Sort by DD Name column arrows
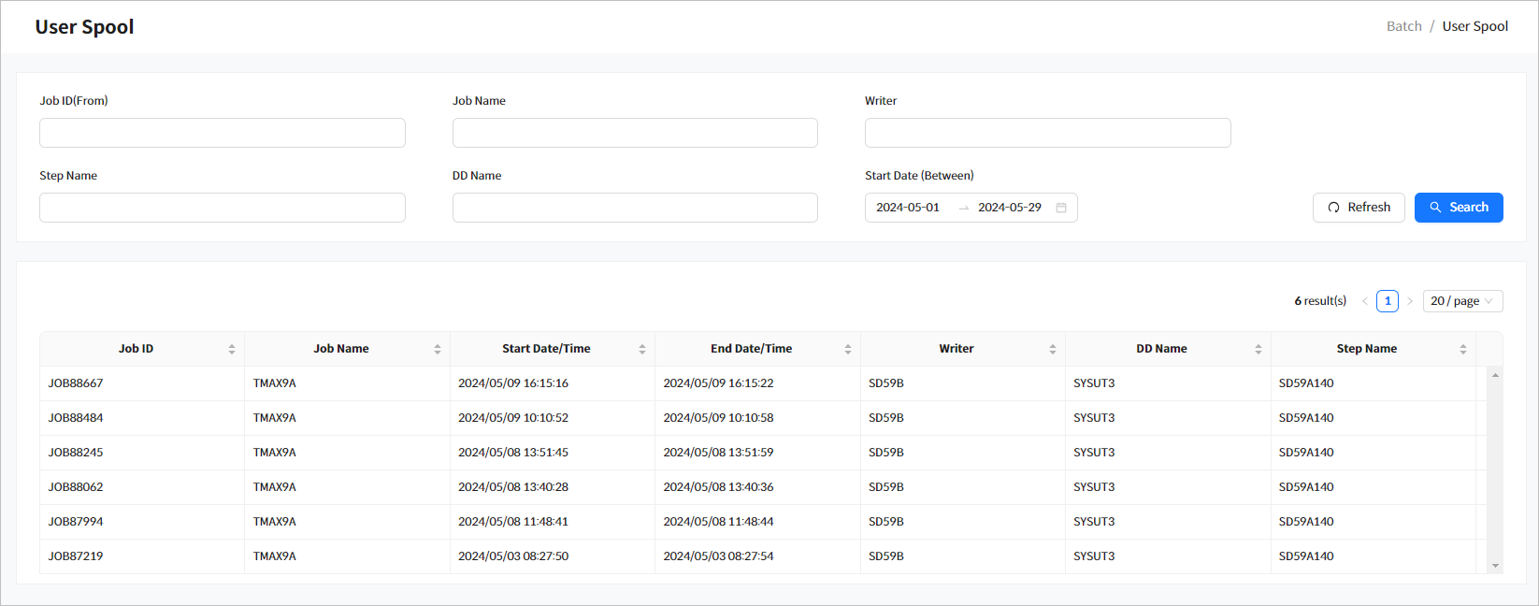The width and height of the screenshot is (1539, 606). point(1258,349)
